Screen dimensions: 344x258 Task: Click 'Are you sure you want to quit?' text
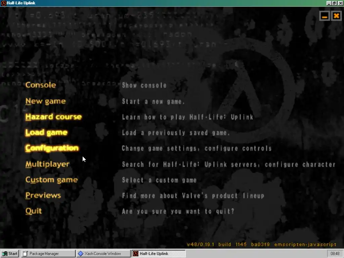[x=178, y=212]
